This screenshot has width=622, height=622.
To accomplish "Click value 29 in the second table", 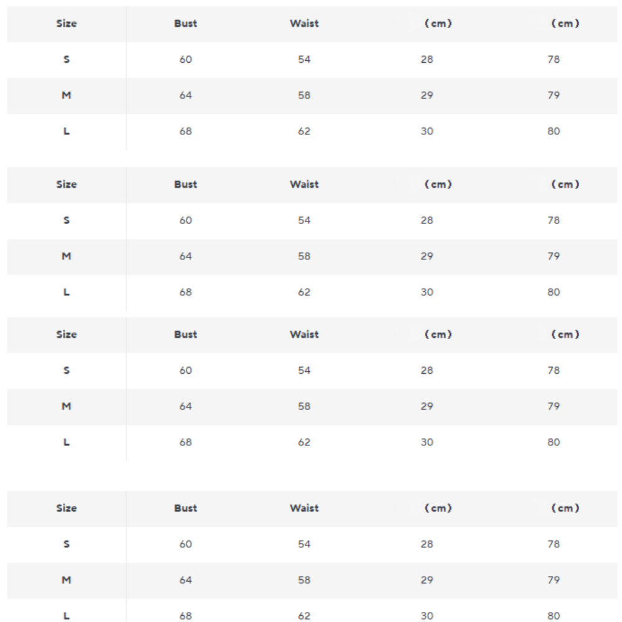I will coord(427,256).
